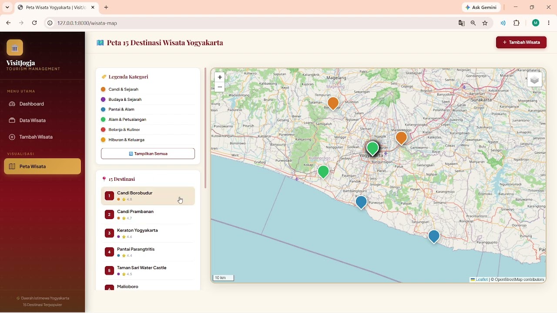Click the blue marker near Parangtritis coast
Viewport: 557px width, 313px height.
361,202
